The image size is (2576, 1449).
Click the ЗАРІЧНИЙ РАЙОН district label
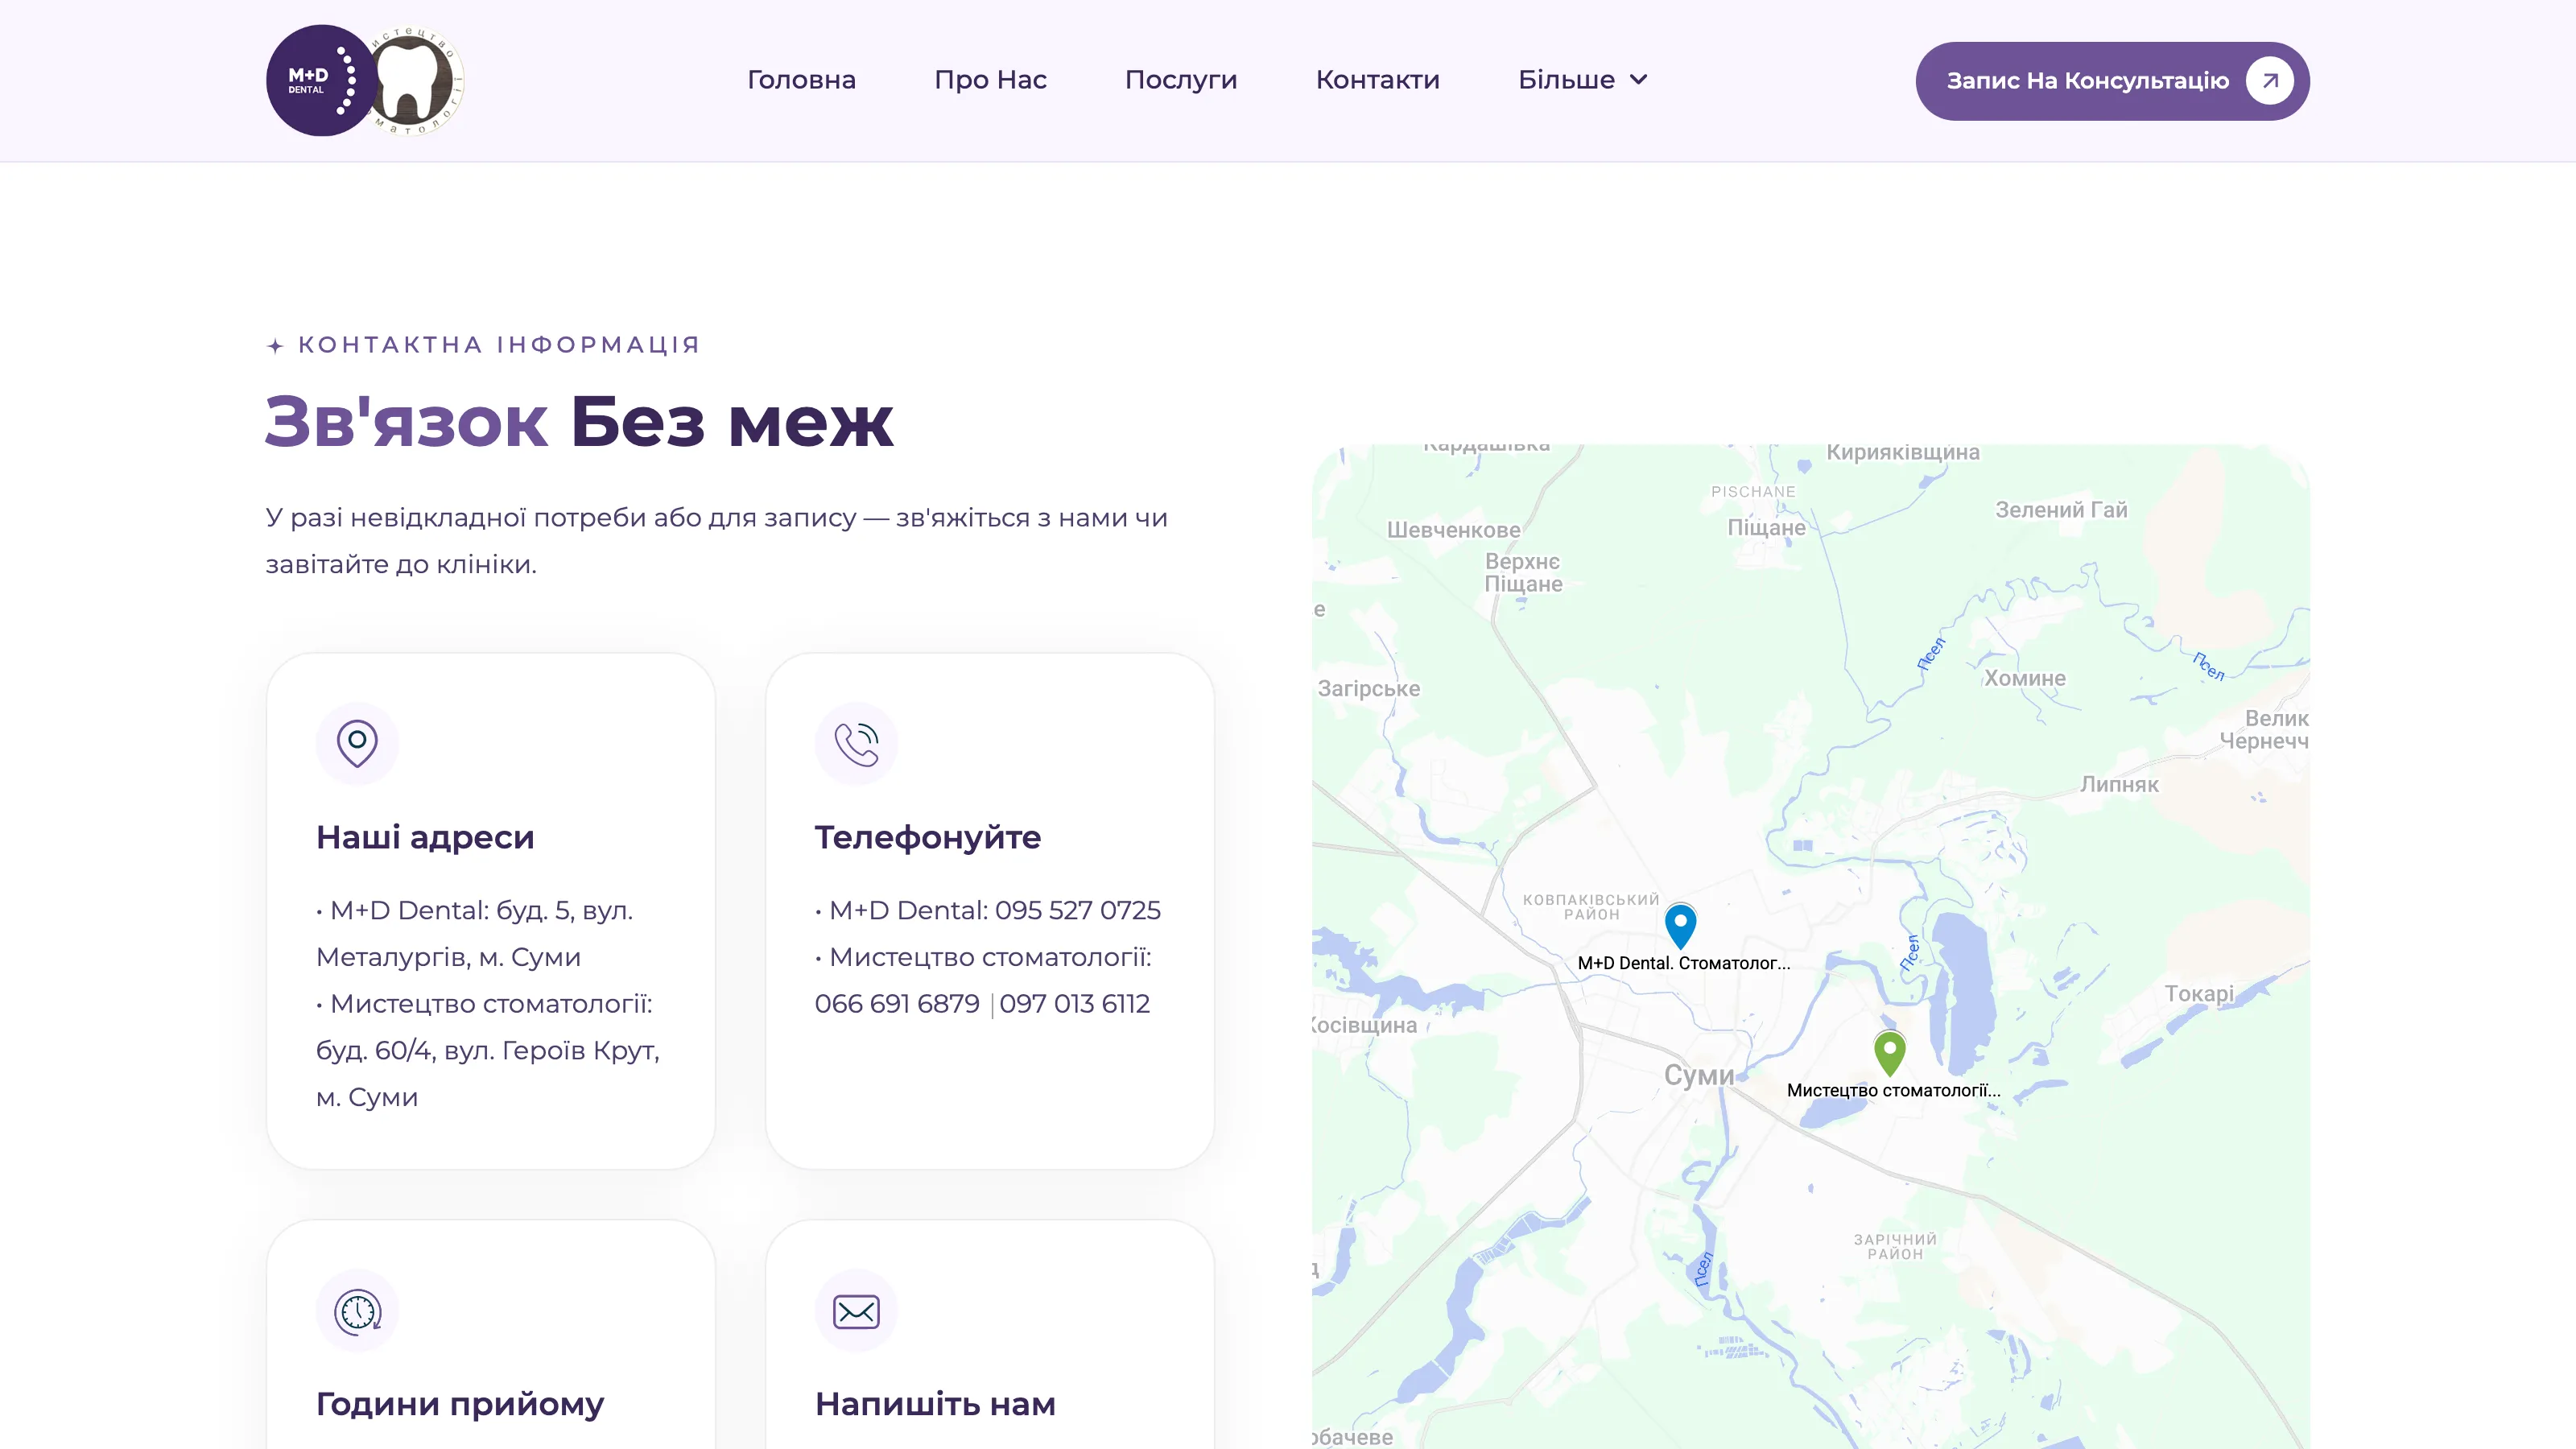point(1895,1247)
